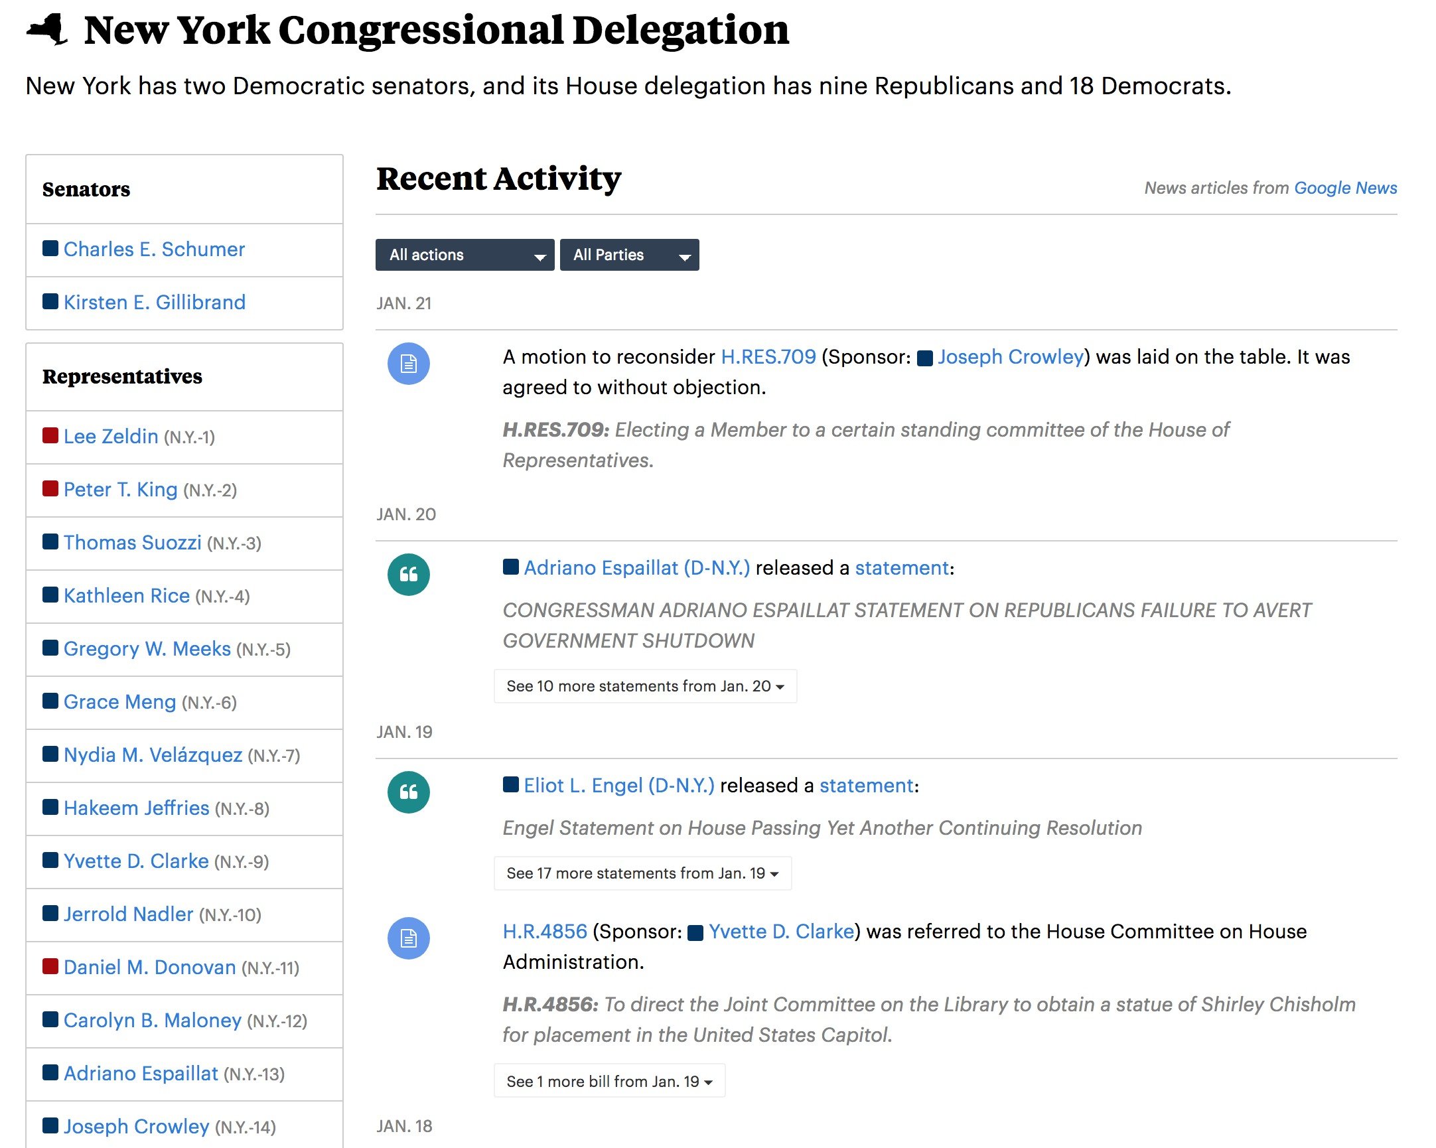Expand See 1 more bill from Jan. 19
Screen dimensions: 1436x1148
609,1082
